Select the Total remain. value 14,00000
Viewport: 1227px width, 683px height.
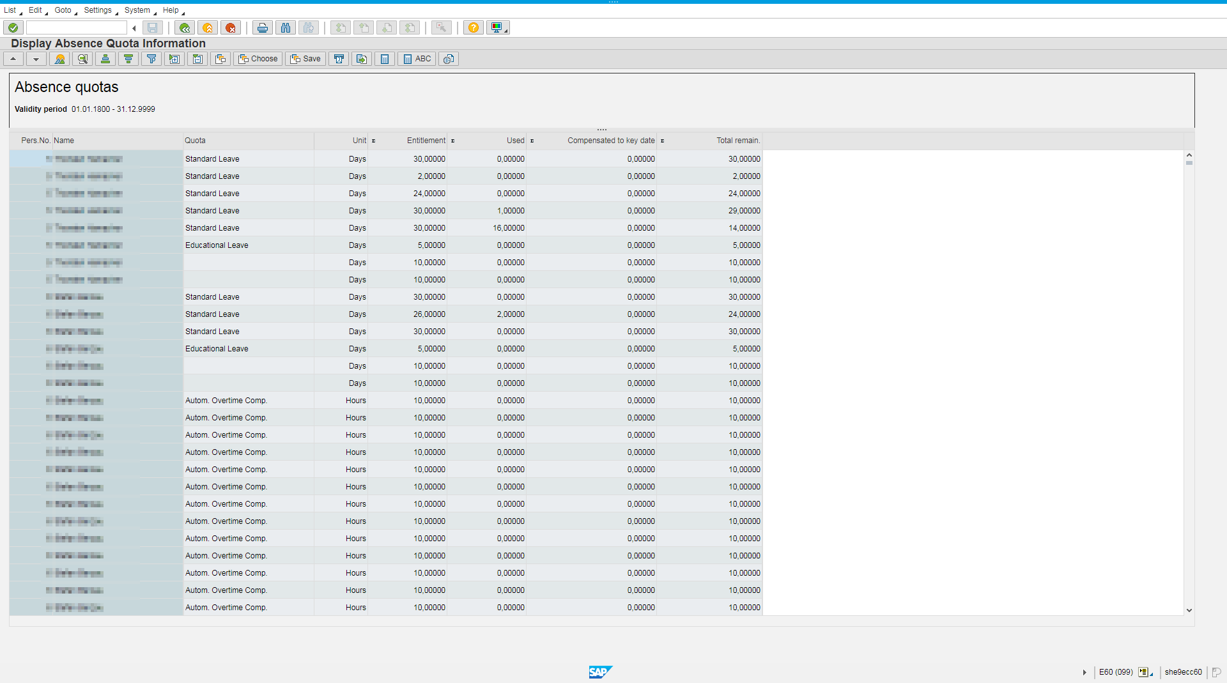click(709, 228)
